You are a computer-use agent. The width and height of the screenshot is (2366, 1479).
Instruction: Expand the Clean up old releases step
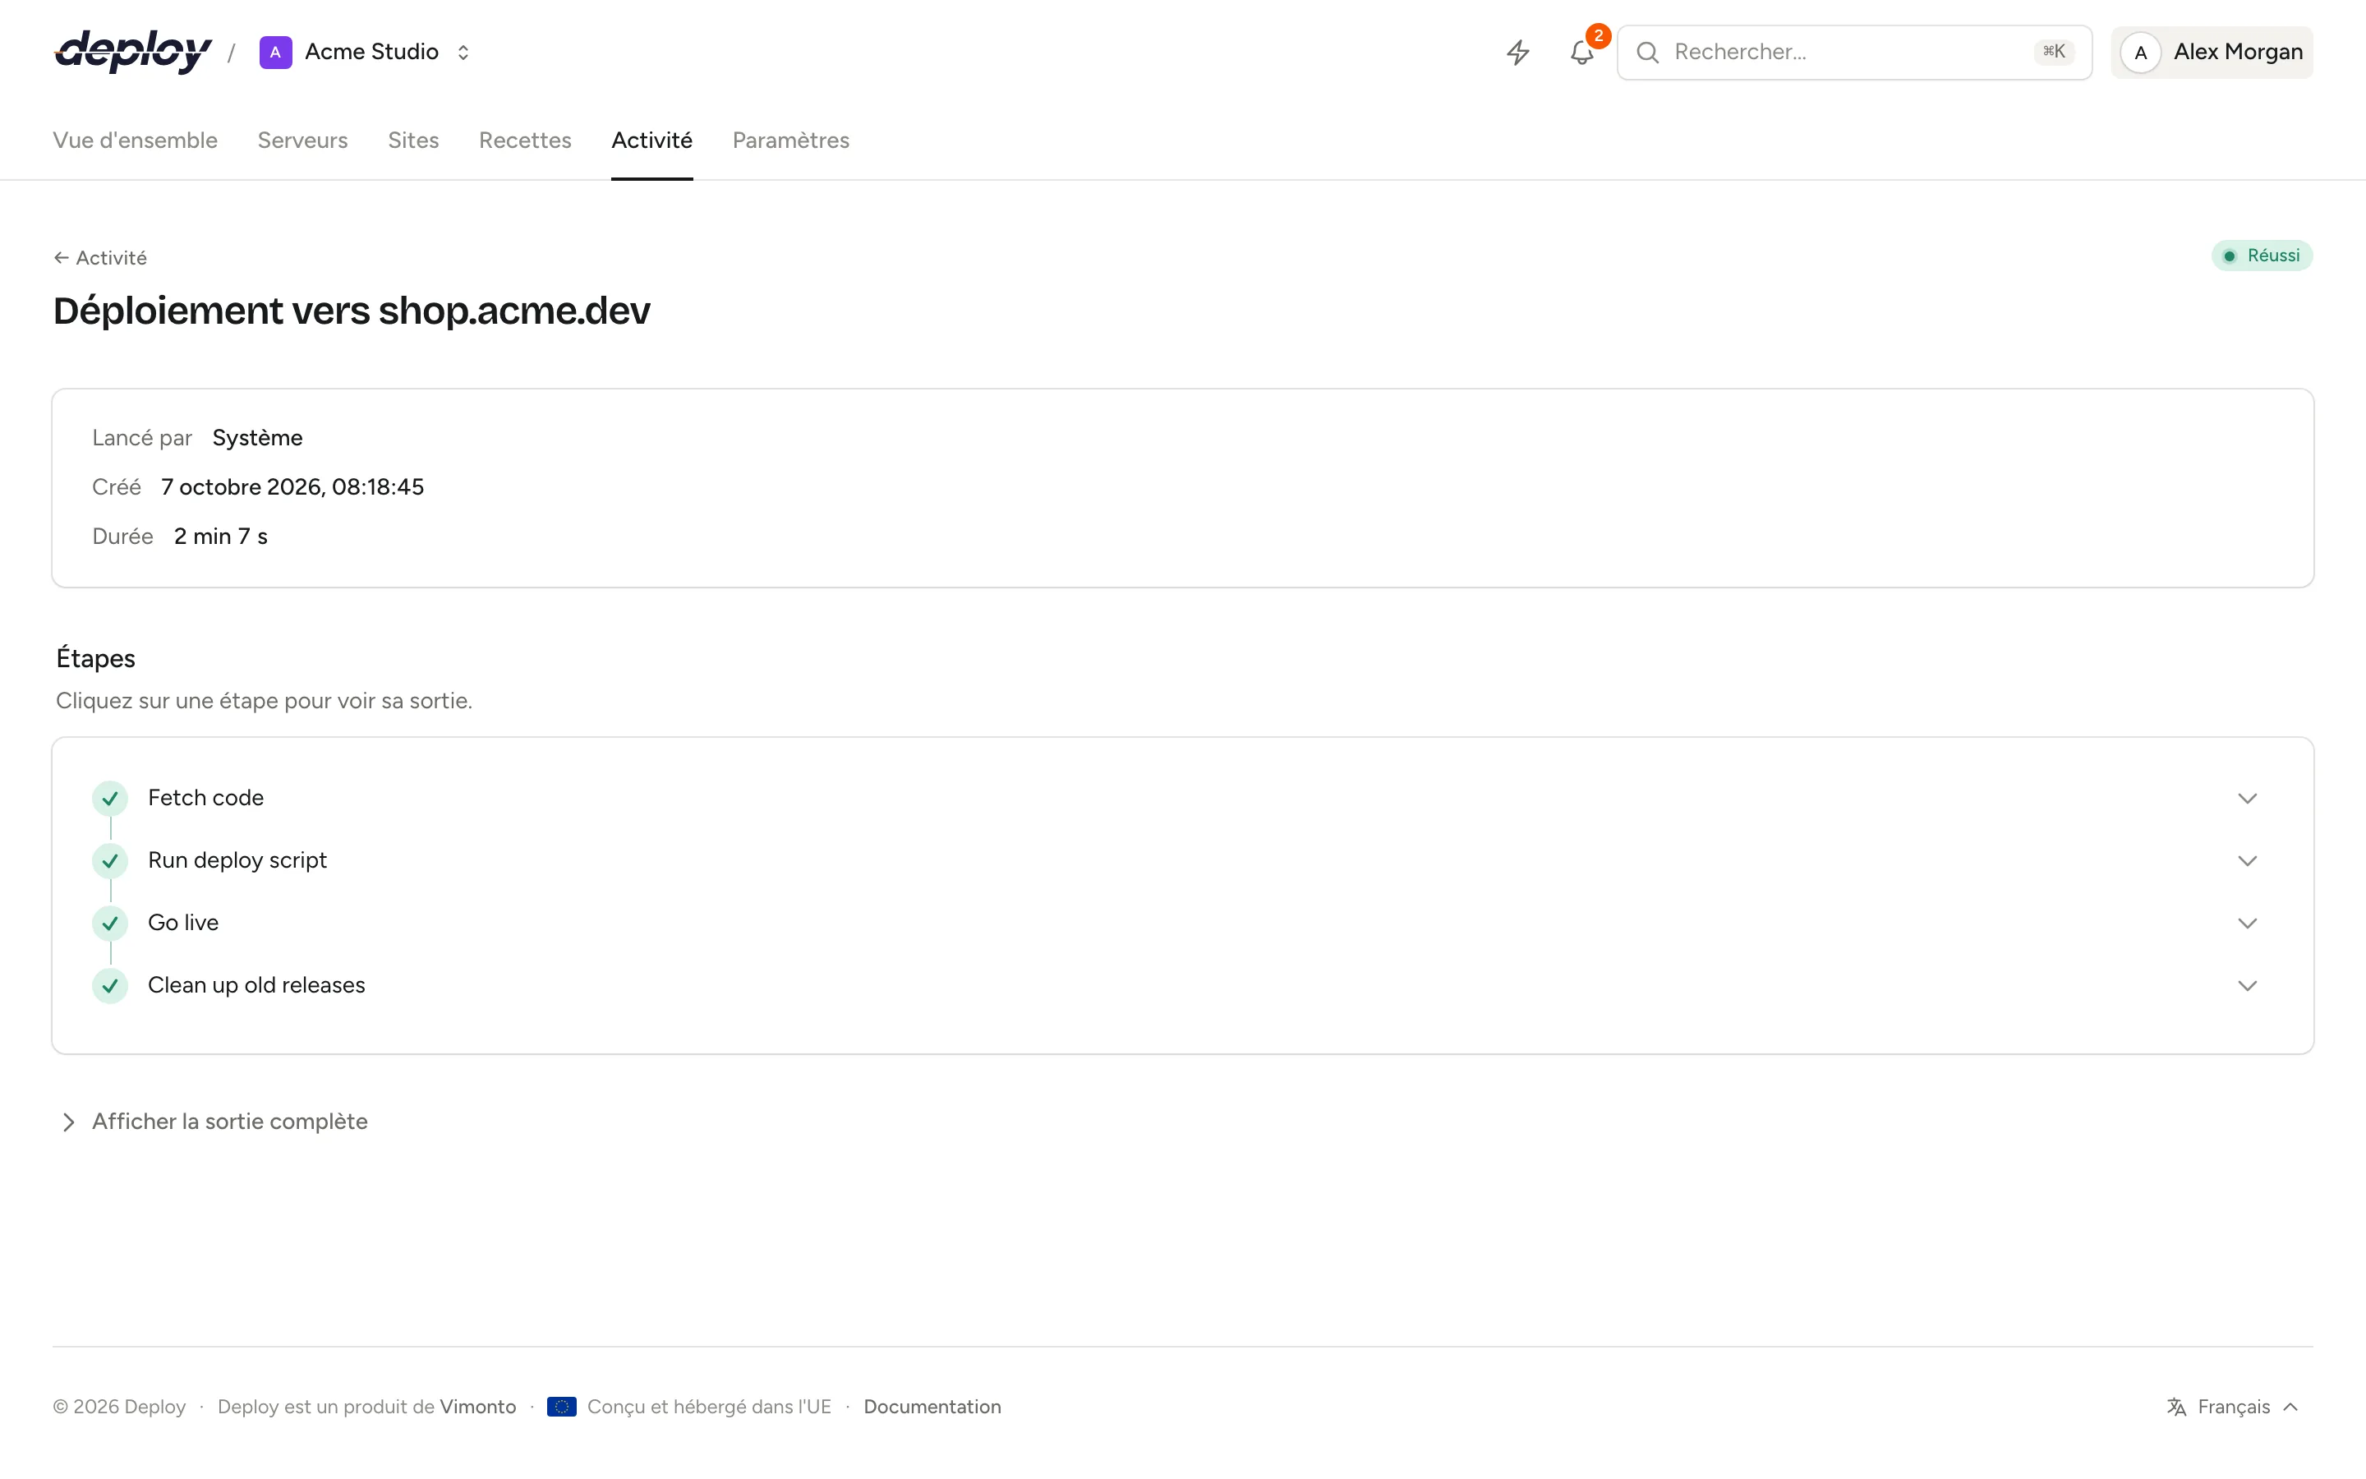(x=1183, y=985)
